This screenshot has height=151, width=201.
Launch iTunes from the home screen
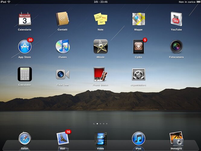[62, 47]
